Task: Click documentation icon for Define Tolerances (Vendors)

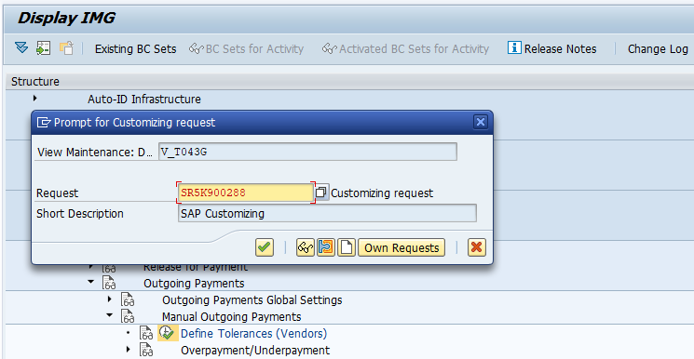Action: 146,333
